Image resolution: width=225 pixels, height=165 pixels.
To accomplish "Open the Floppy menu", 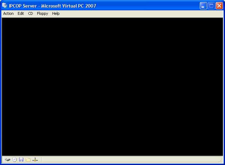I will tap(42, 14).
